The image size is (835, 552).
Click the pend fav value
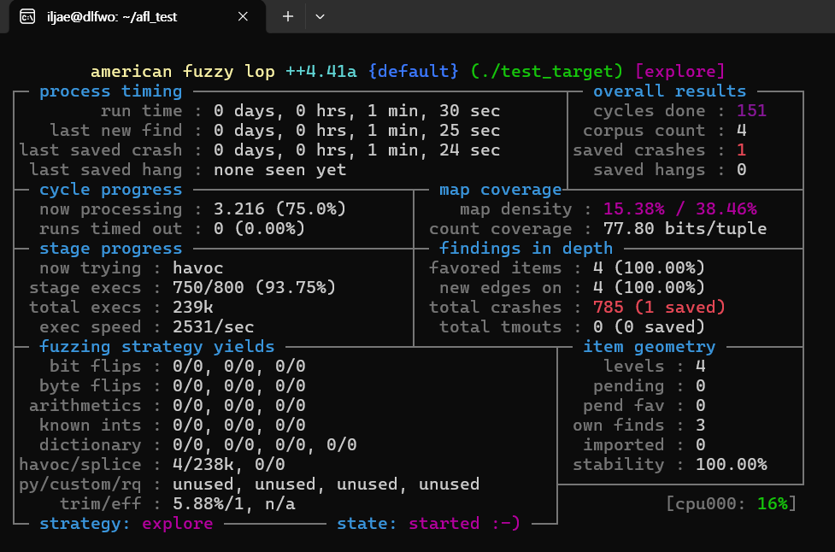pyautogui.click(x=700, y=406)
